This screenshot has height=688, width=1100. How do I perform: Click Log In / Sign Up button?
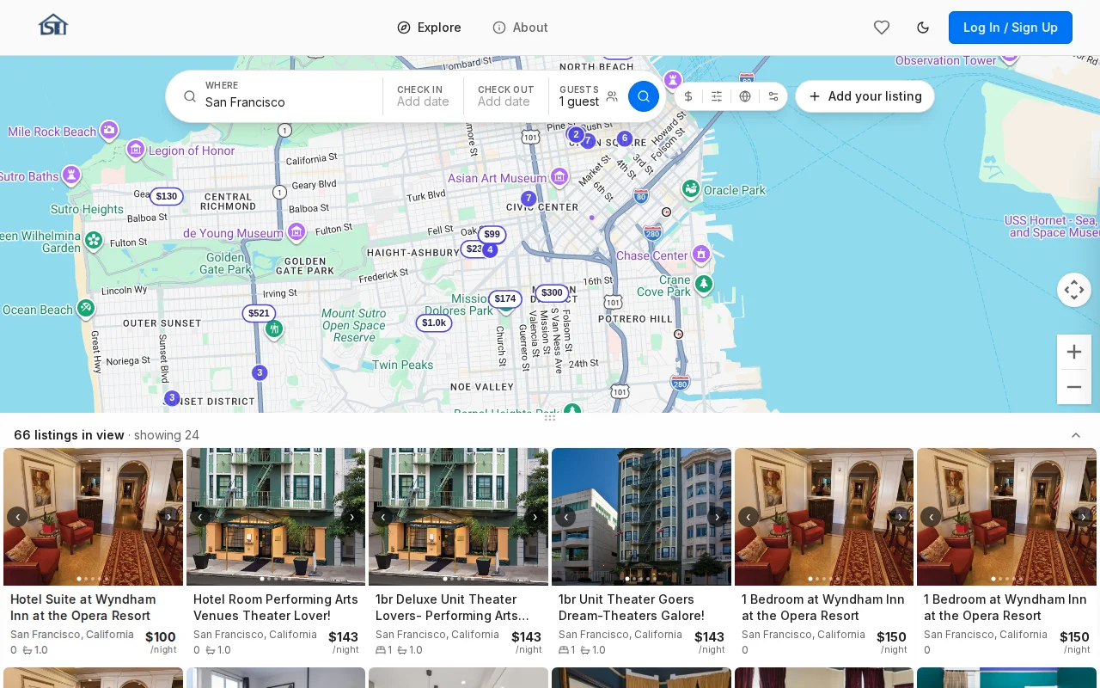1011,28
